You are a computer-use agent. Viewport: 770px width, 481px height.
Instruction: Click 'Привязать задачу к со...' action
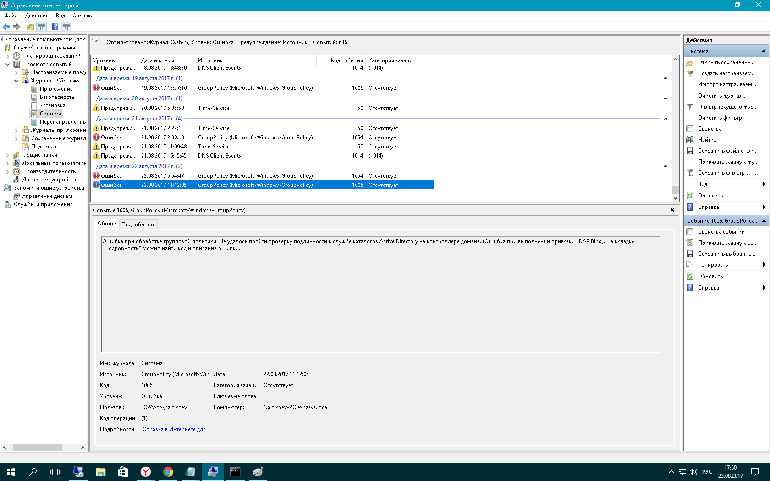click(x=726, y=243)
